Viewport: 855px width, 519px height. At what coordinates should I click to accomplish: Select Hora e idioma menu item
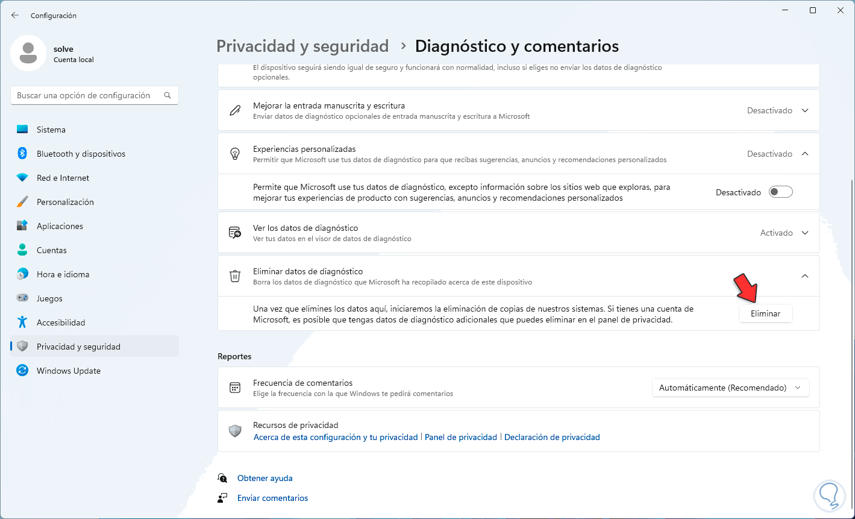click(63, 274)
